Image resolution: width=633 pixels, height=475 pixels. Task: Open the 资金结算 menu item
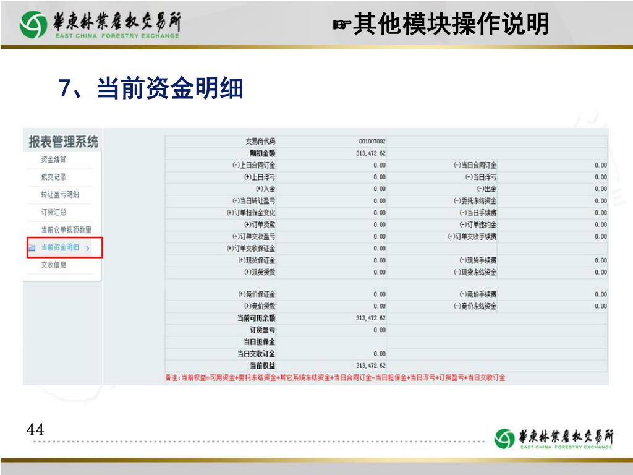click(x=54, y=160)
